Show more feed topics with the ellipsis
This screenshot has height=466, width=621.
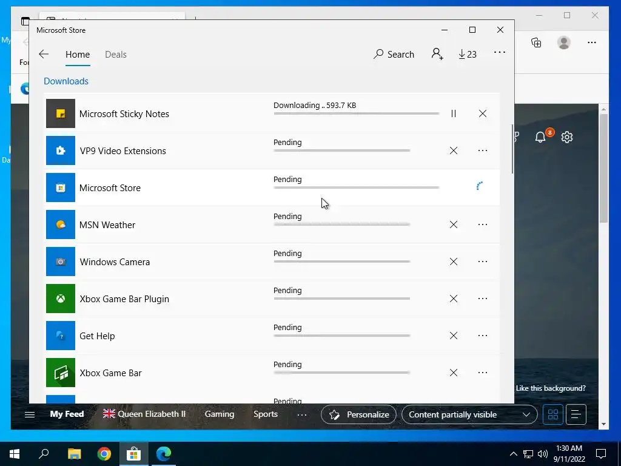click(x=302, y=415)
